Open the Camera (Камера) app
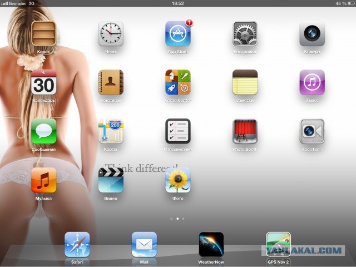Screen dimensions: 356x267 [312, 33]
